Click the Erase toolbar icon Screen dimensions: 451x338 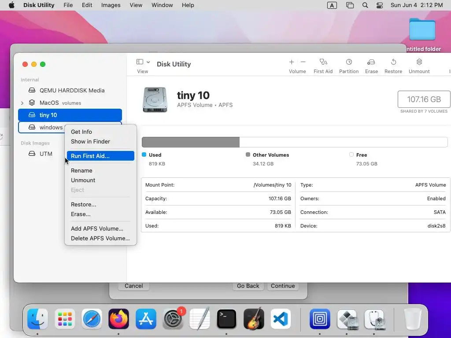point(371,62)
